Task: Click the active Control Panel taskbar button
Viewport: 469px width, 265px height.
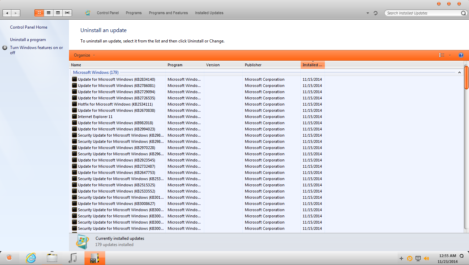Action: (x=94, y=258)
